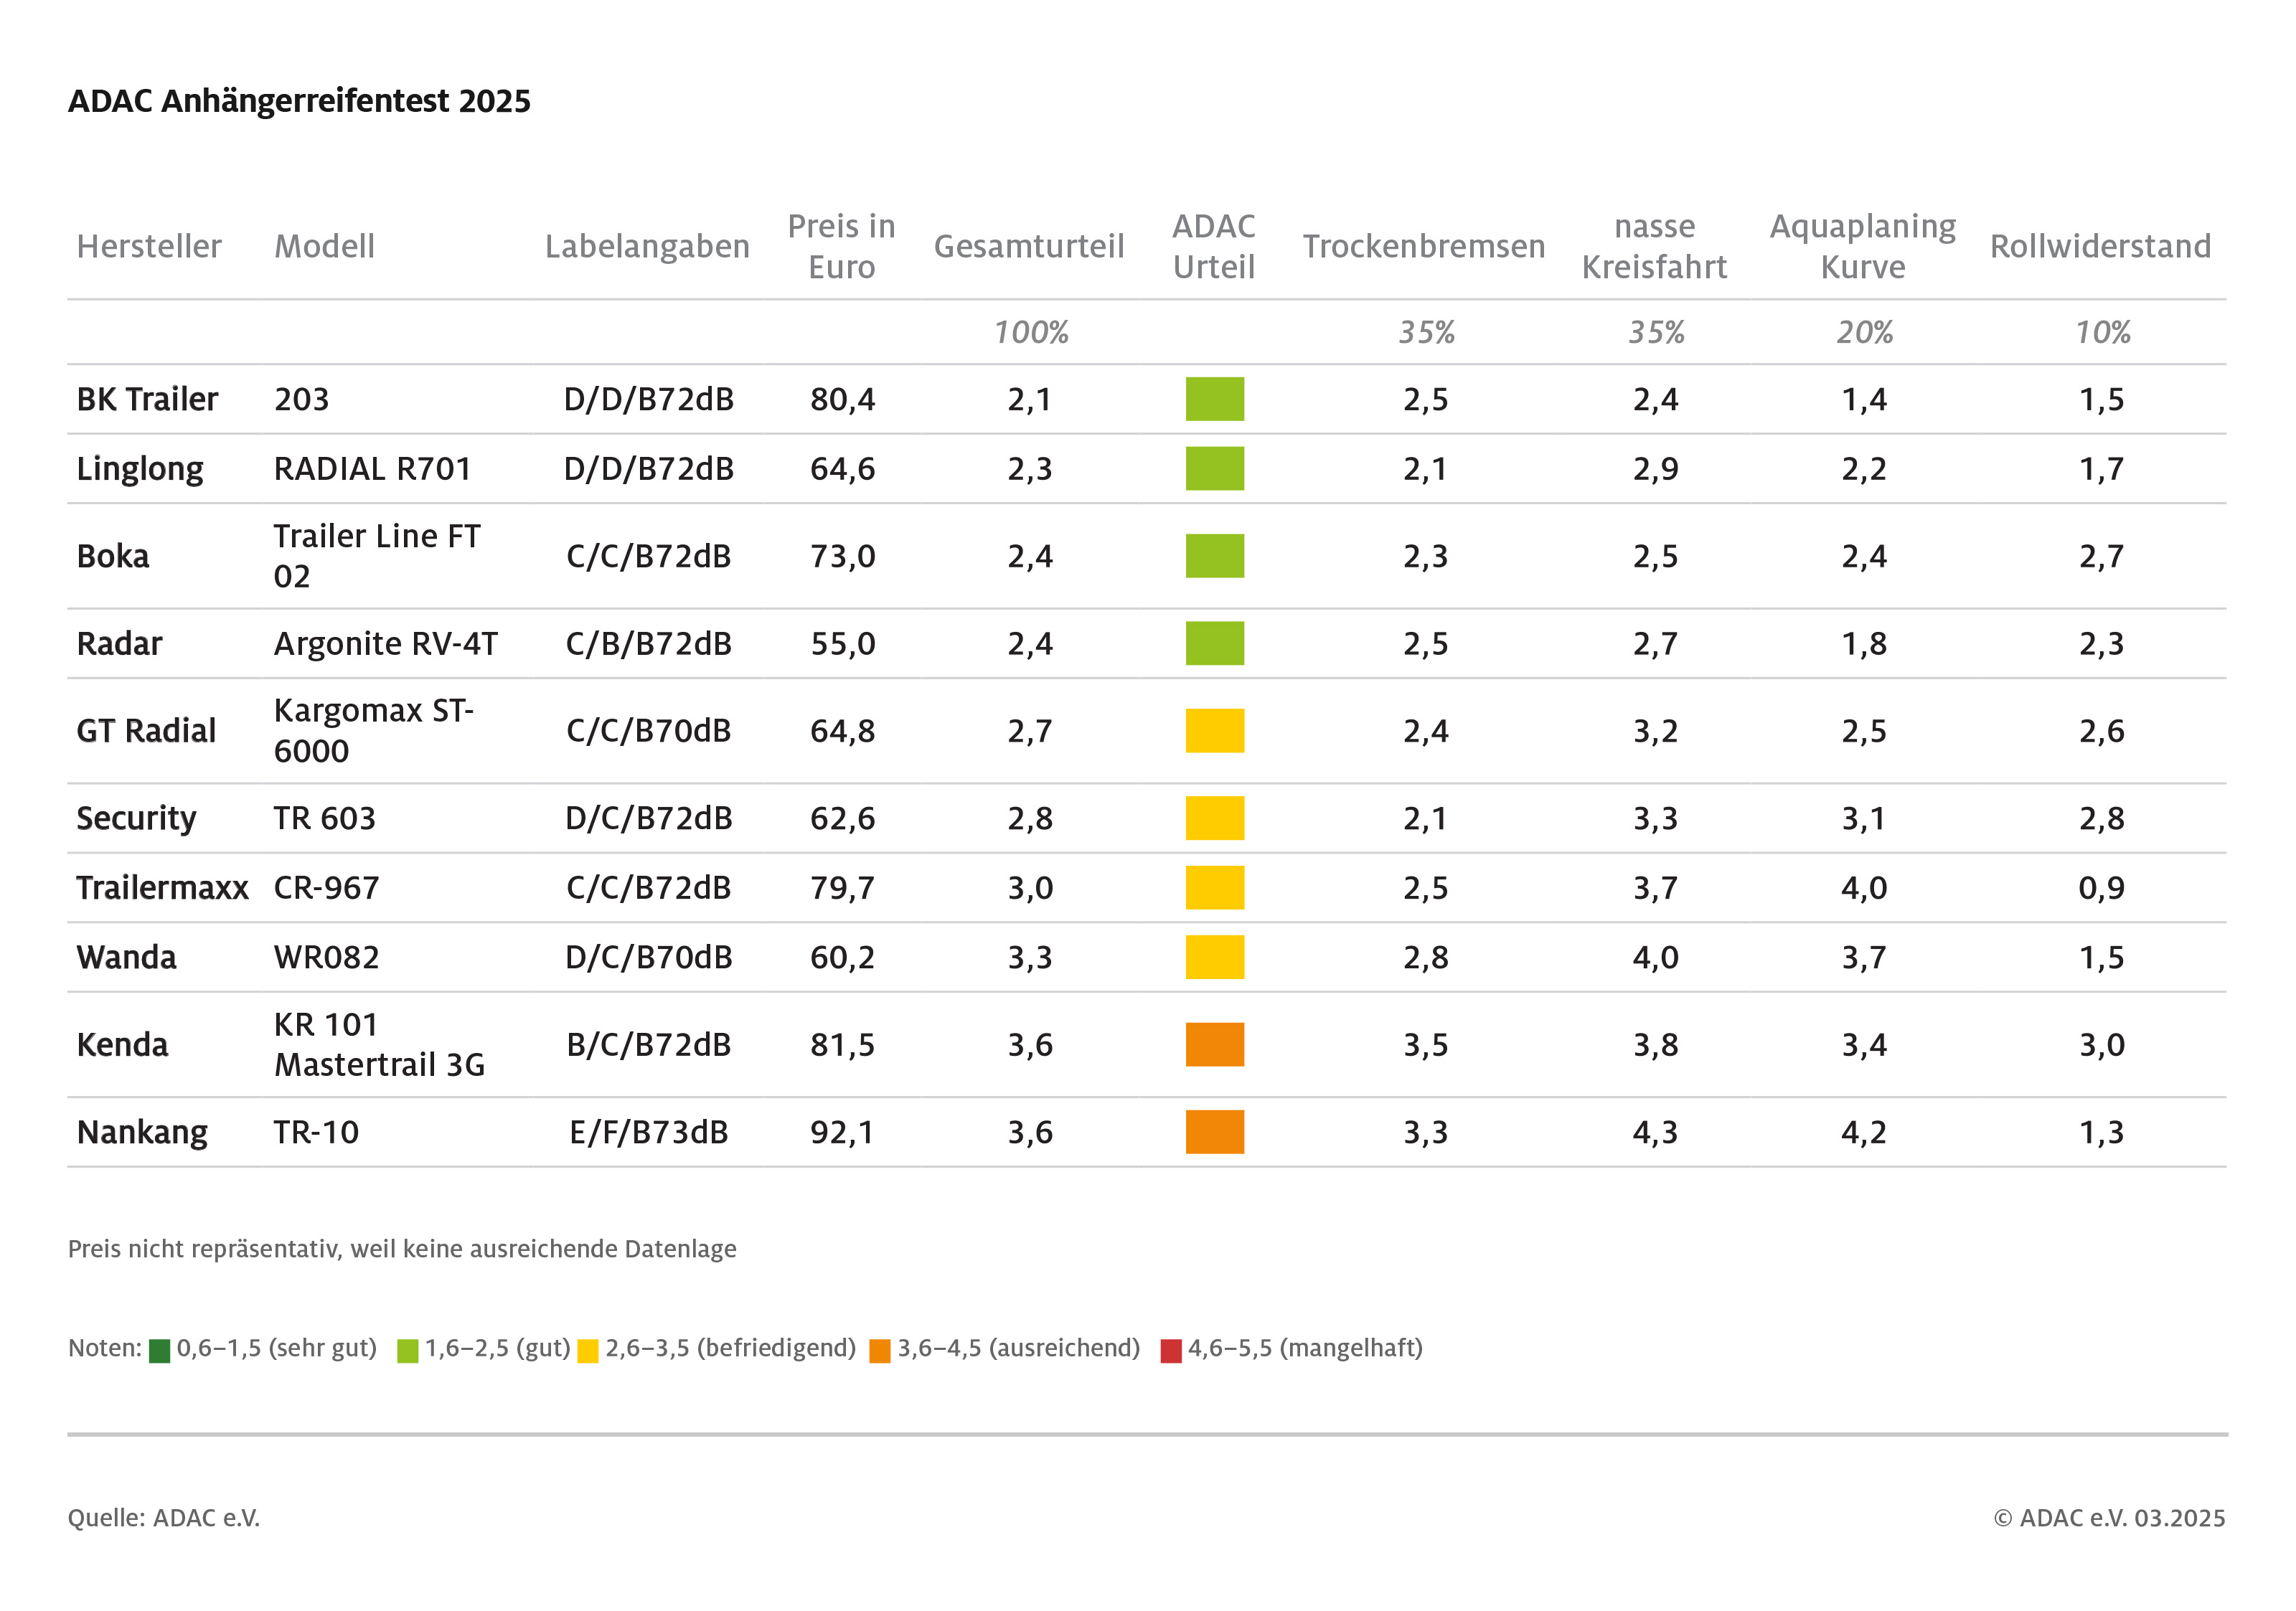Click the Labelangaben column header
The image size is (2296, 1611).
(x=647, y=247)
